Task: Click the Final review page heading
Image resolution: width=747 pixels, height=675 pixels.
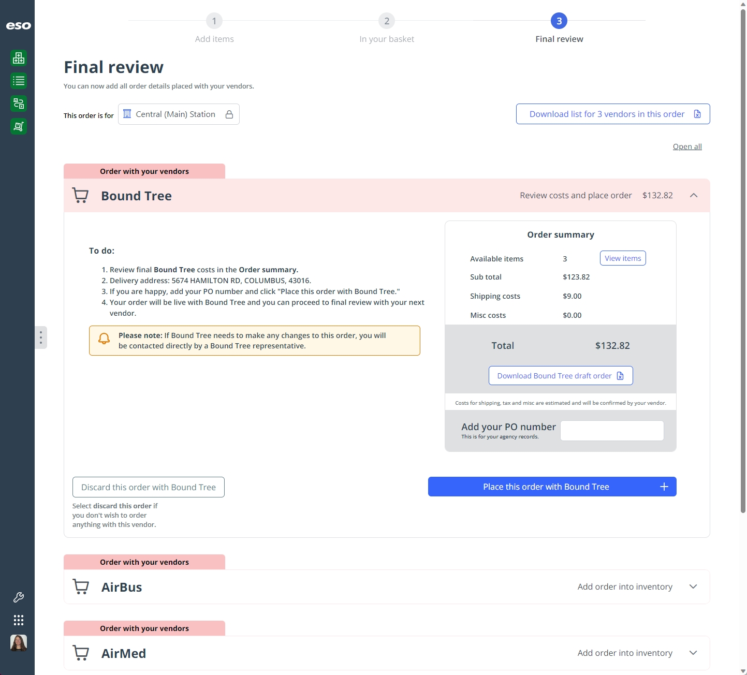Action: [x=113, y=67]
